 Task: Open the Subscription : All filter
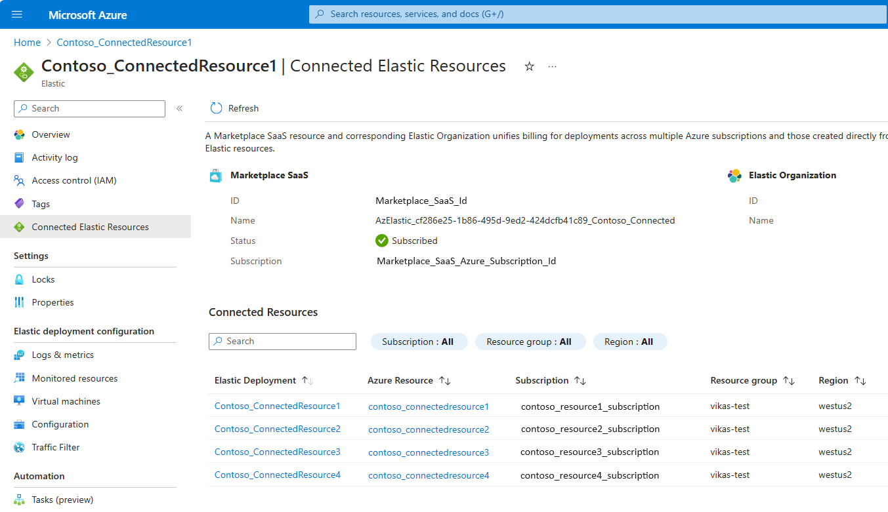419,342
